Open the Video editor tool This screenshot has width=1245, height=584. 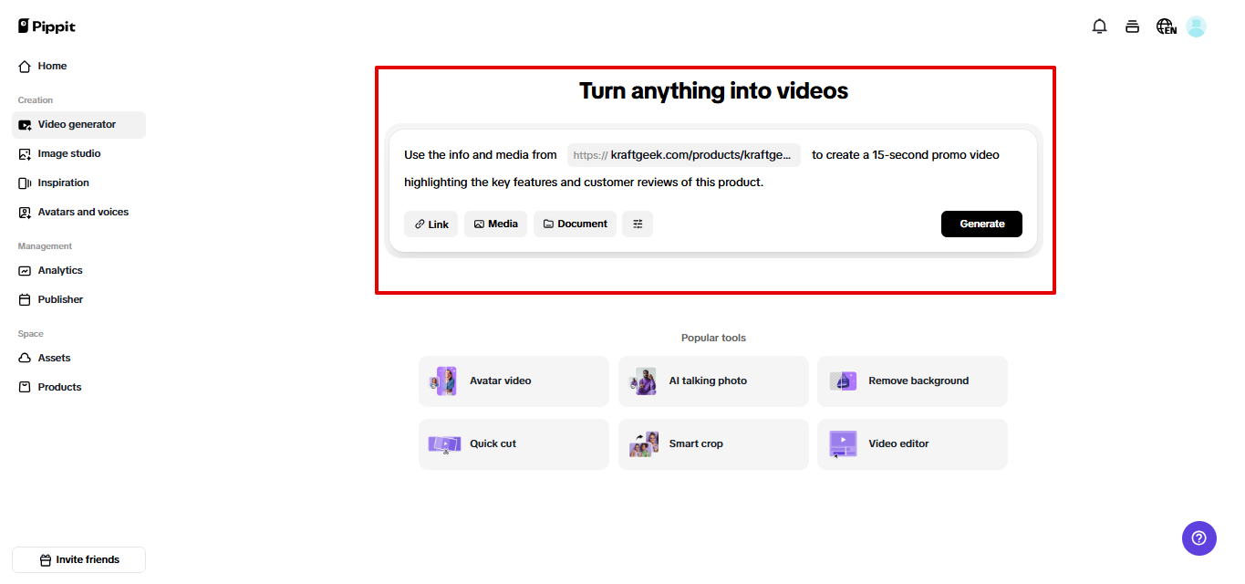click(x=911, y=443)
